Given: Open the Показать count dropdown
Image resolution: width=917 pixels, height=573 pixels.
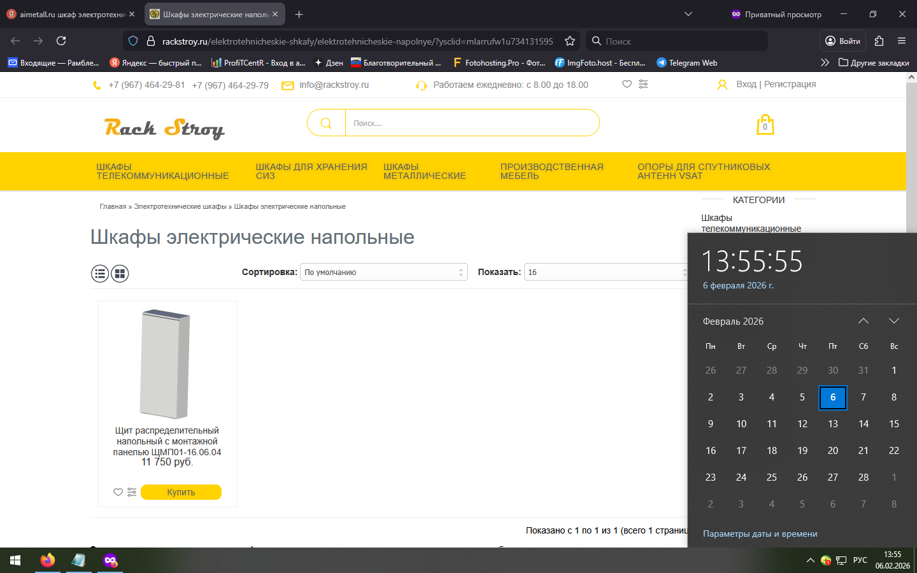Looking at the screenshot, I should click(x=606, y=272).
